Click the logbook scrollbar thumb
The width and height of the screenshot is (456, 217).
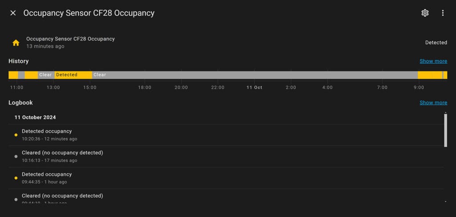point(445,130)
